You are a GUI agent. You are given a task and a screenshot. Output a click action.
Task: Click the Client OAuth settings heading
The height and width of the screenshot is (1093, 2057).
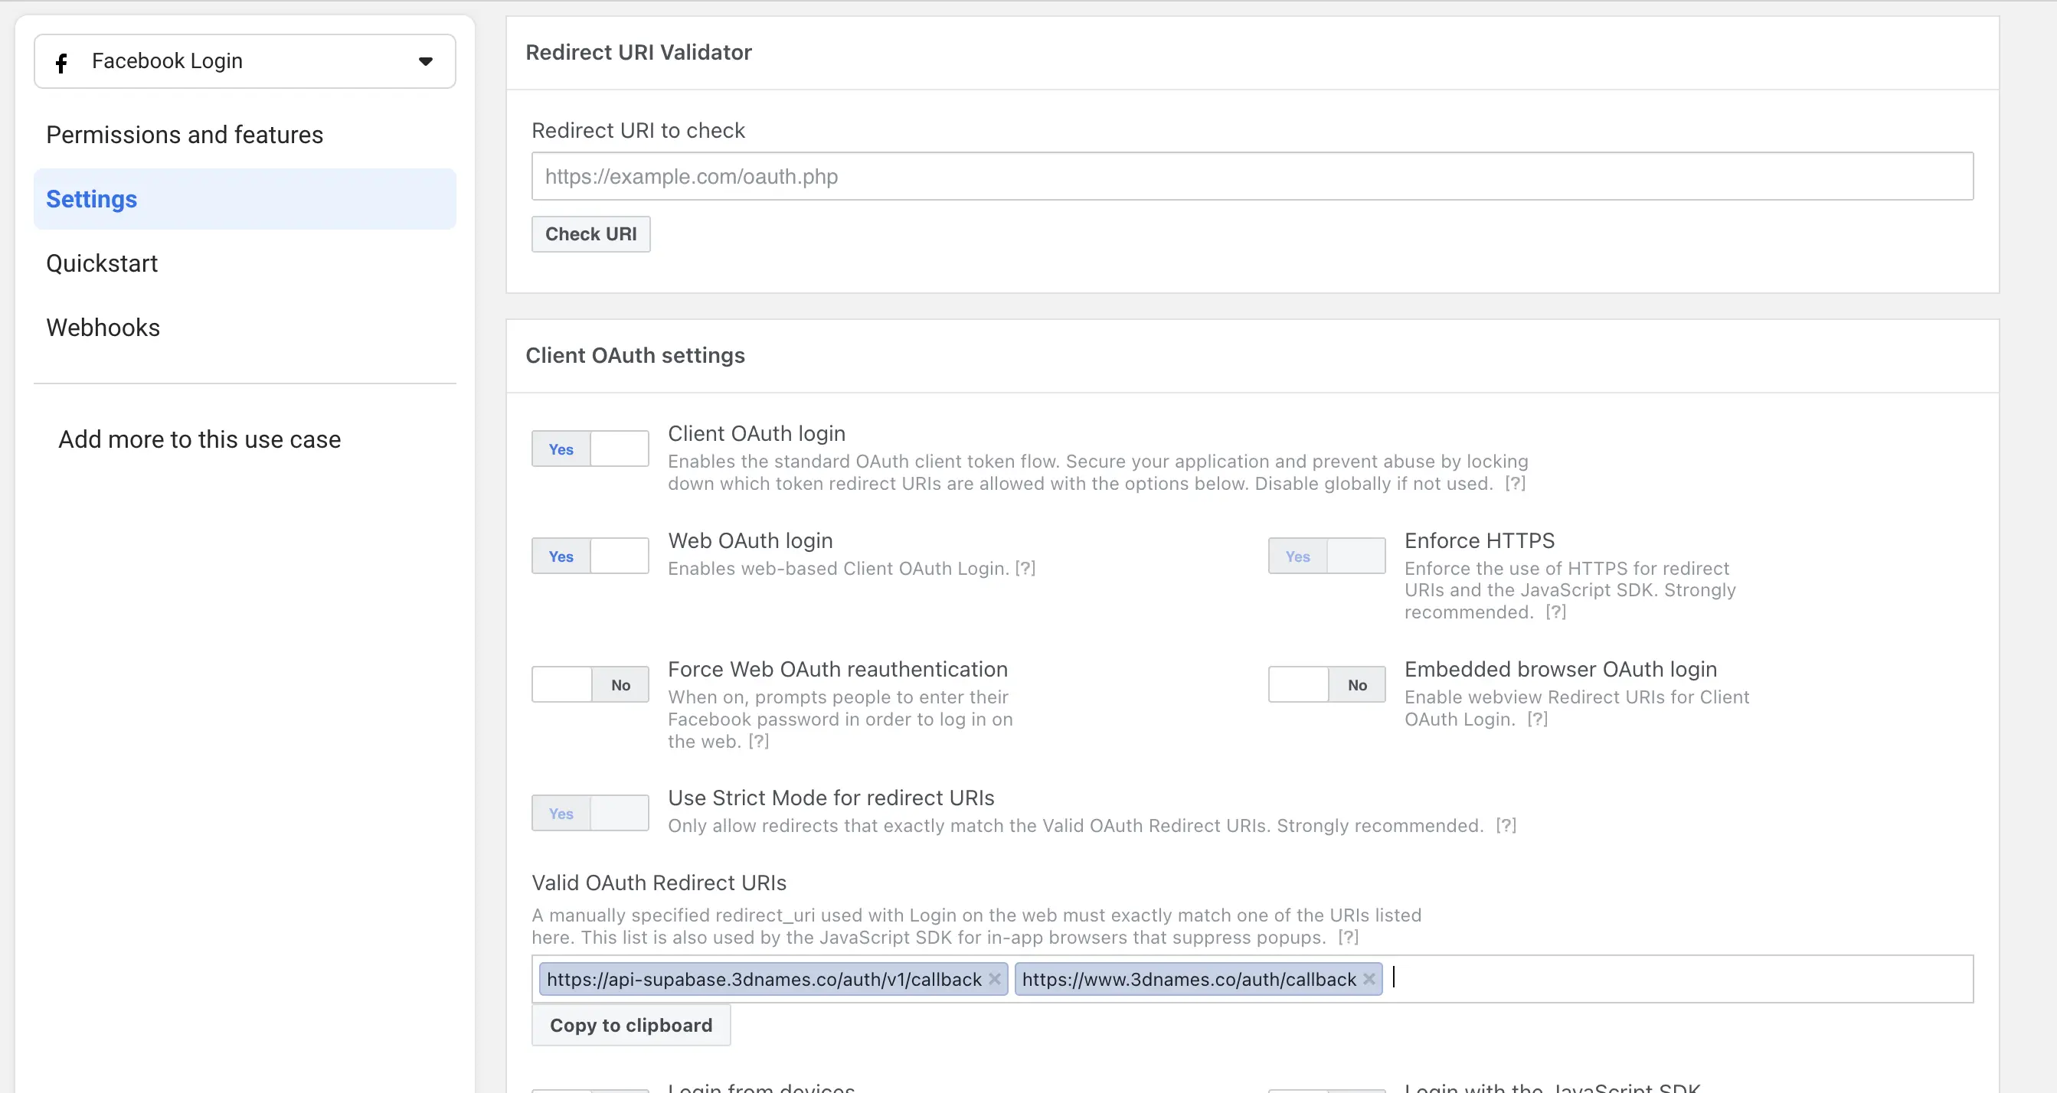[x=635, y=356]
